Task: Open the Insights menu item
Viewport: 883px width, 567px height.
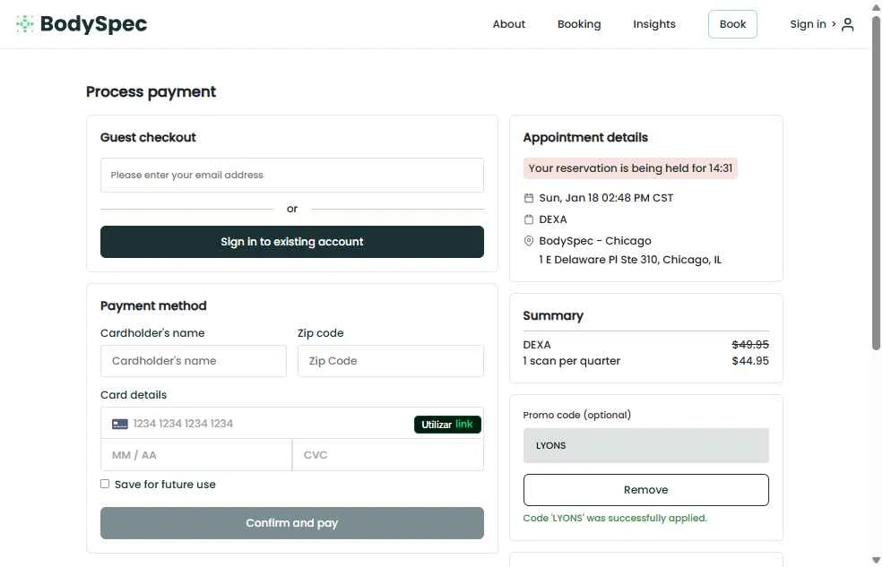Action: (654, 24)
